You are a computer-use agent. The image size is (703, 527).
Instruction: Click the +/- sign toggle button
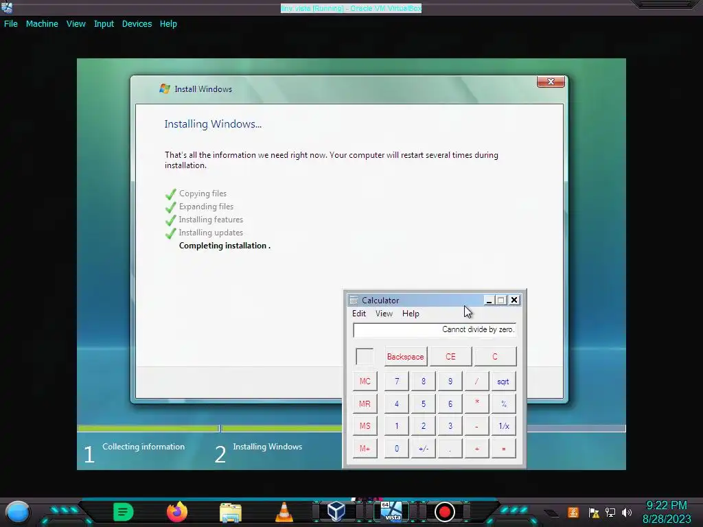tap(423, 448)
